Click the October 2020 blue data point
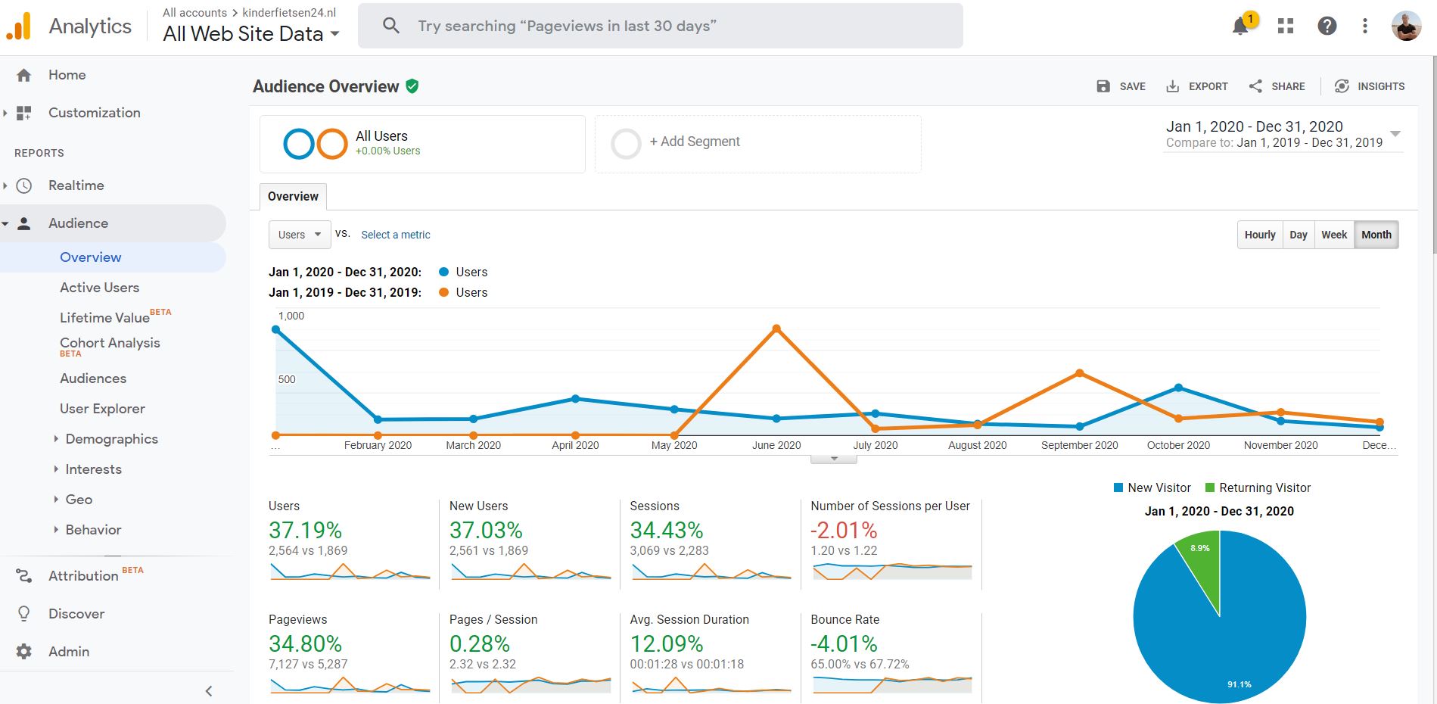The image size is (1437, 704). [1178, 388]
